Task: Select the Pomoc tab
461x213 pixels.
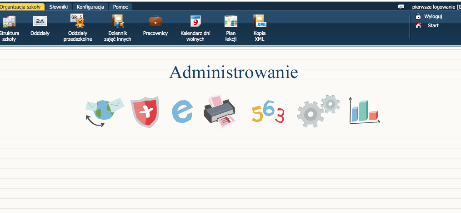Action: tap(120, 7)
